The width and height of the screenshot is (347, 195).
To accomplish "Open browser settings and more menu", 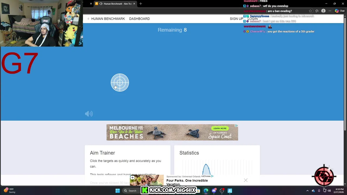I will (x=330, y=11).
